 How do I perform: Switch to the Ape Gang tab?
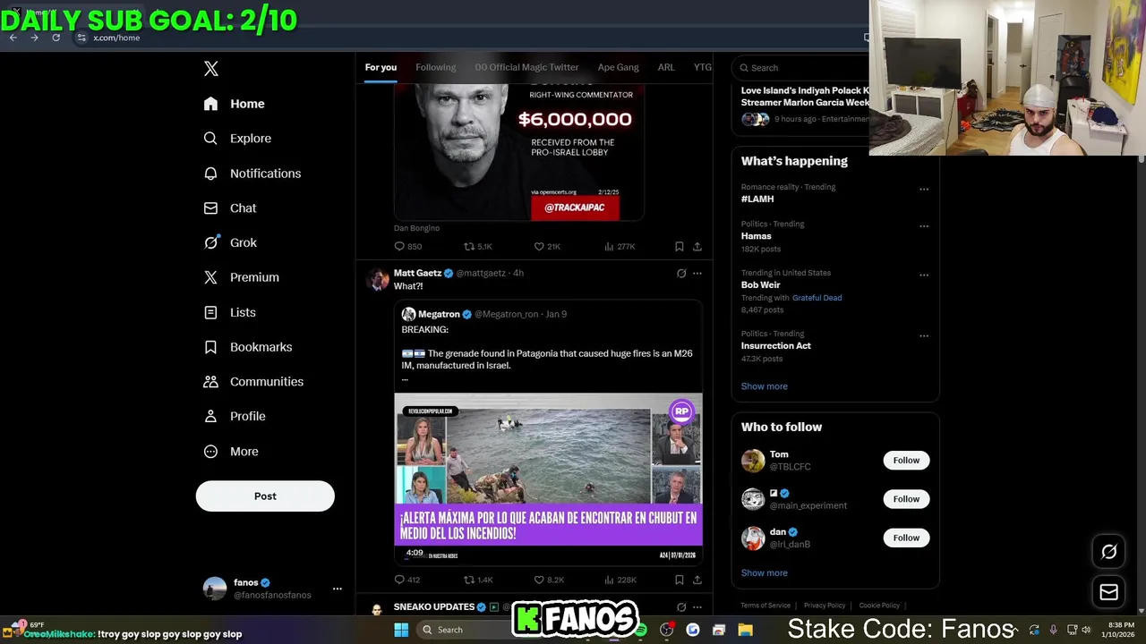pyautogui.click(x=618, y=67)
